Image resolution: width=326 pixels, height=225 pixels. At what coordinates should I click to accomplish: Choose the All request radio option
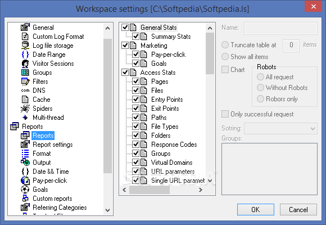click(260, 77)
